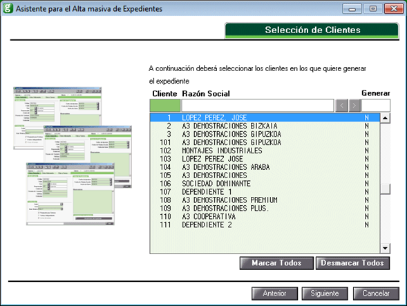Maximize the Asistente window
The image size is (407, 306).
[372, 9]
